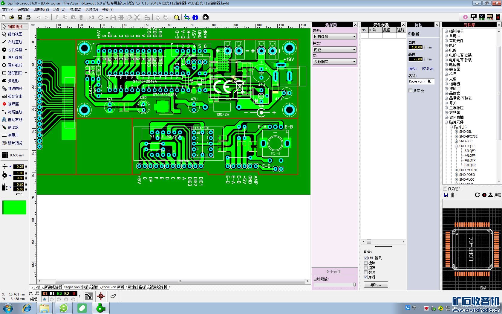The image size is (502, 314).
Task: Adjust the 自动缩放 slider handle
Action: pos(354,285)
